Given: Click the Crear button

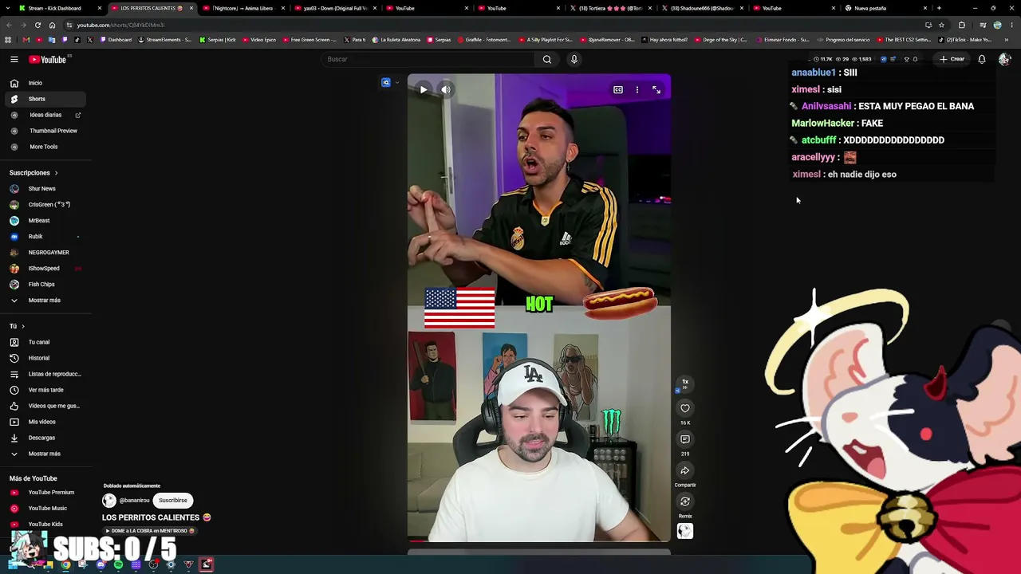Looking at the screenshot, I should tap(952, 59).
